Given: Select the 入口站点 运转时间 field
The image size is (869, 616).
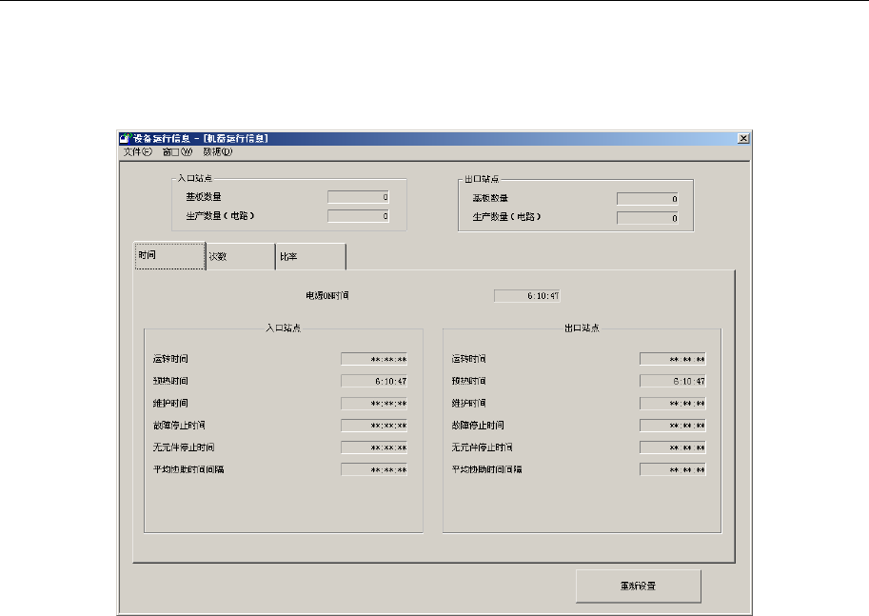Looking at the screenshot, I should [374, 359].
